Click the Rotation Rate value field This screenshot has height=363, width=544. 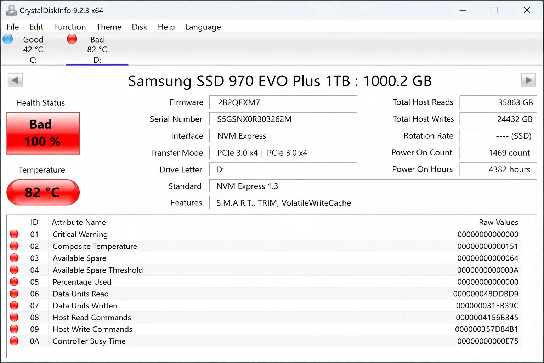pyautogui.click(x=498, y=136)
